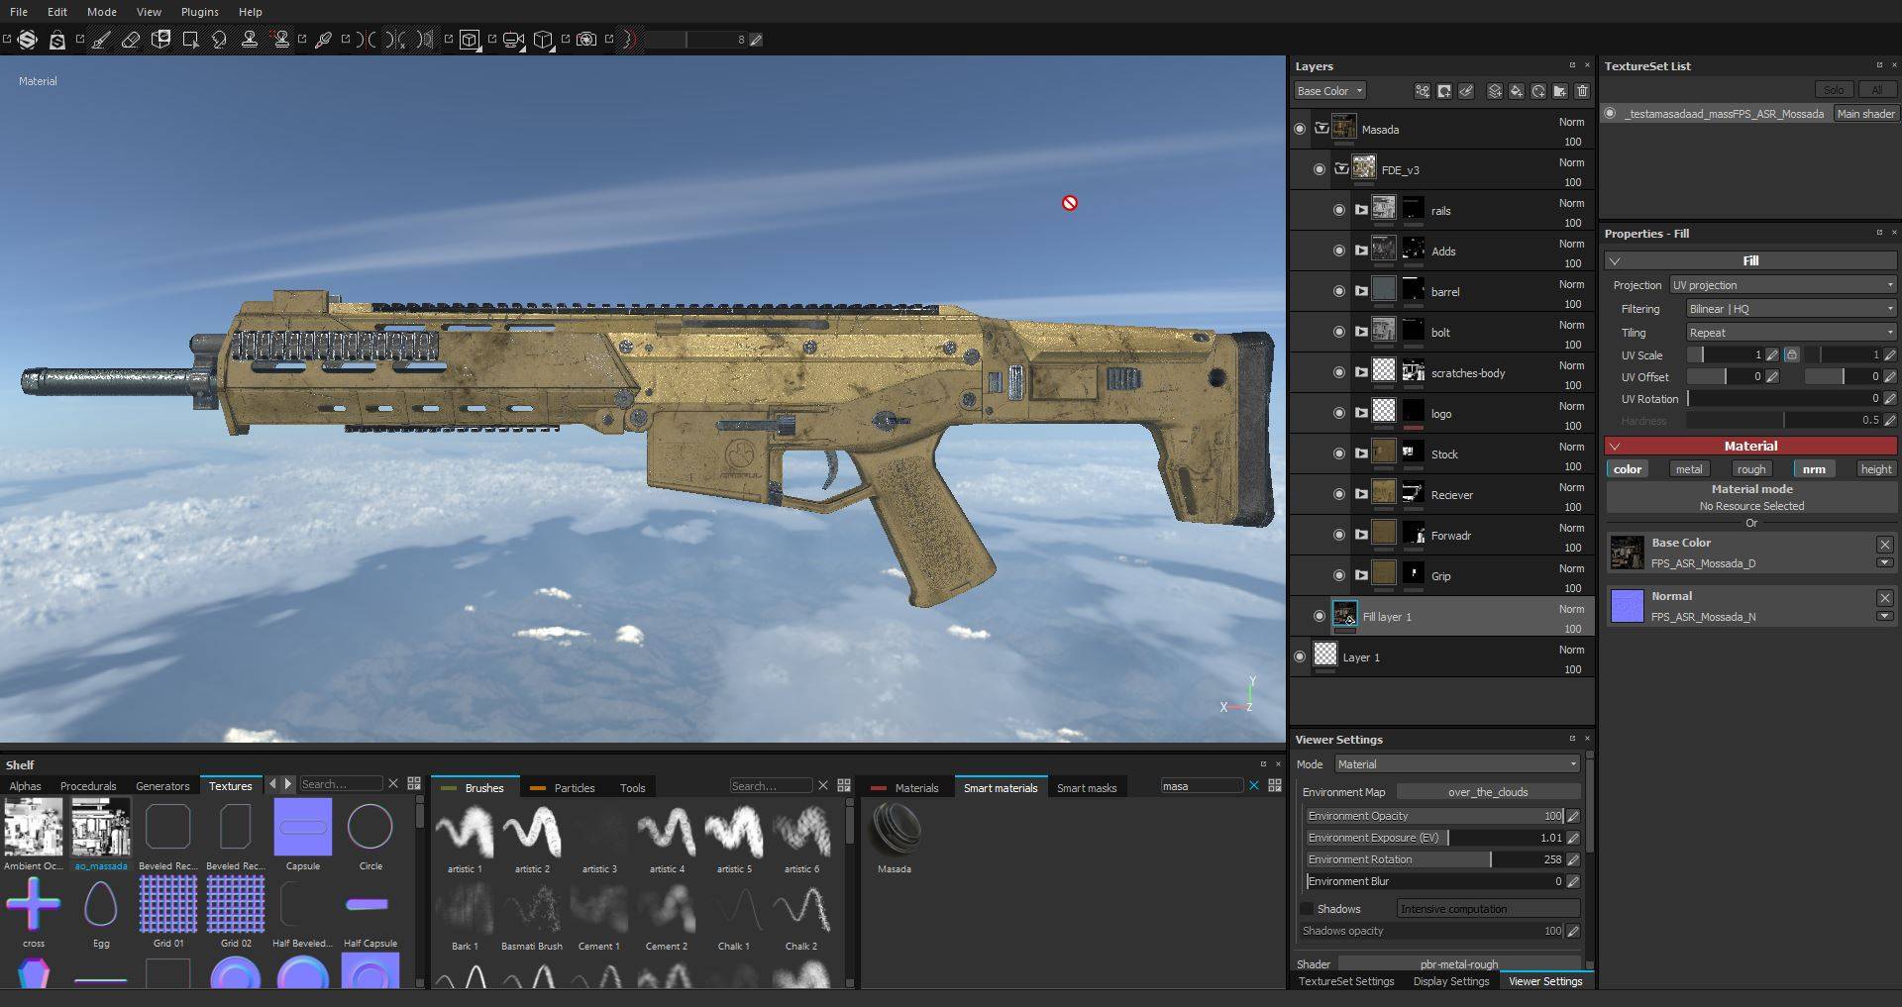1902x1007 pixels.
Task: Open the Tiling Repeat dropdown
Action: tap(1791, 333)
